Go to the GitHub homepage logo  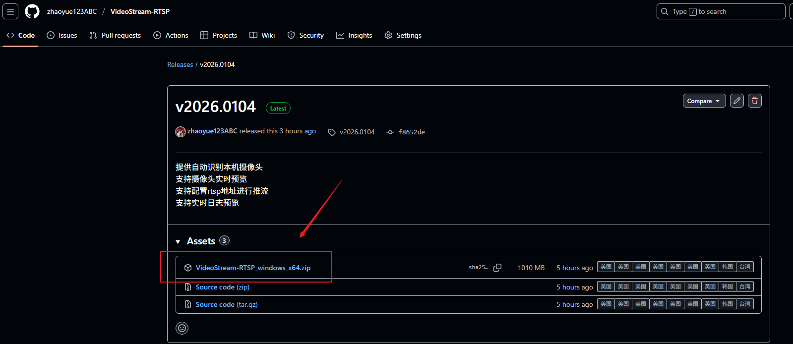[32, 11]
